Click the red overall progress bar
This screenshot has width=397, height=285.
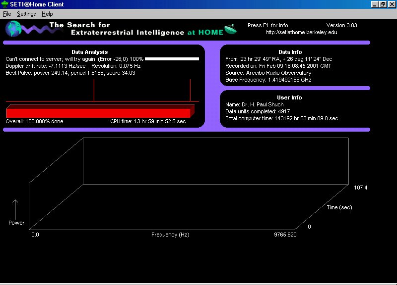pyautogui.click(x=100, y=111)
